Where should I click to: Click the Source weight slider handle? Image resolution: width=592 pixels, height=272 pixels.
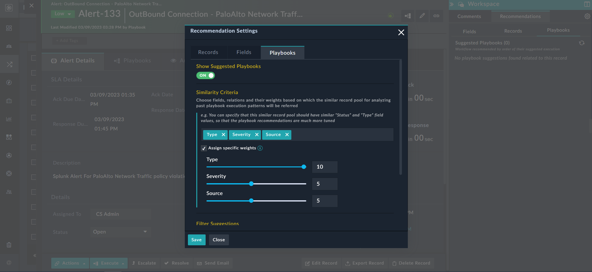coord(251,201)
